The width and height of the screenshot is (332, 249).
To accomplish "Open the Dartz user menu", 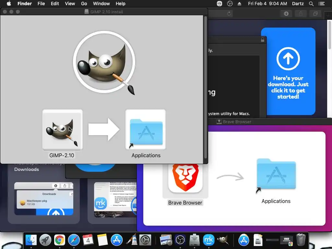I will coord(298,4).
